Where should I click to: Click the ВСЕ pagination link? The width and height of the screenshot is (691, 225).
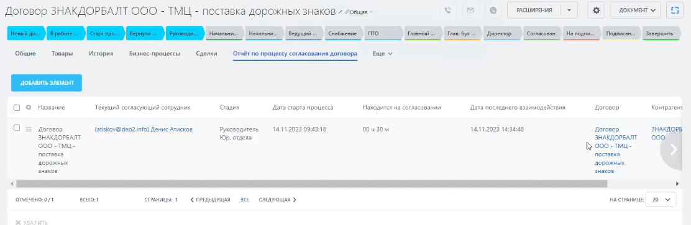pos(245,200)
